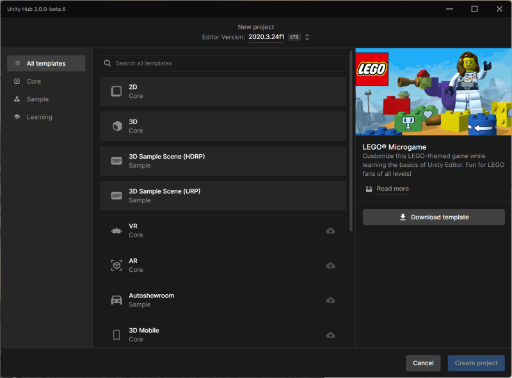The width and height of the screenshot is (512, 378).
Task: Click the Sample category blocks icon
Action: click(17, 99)
